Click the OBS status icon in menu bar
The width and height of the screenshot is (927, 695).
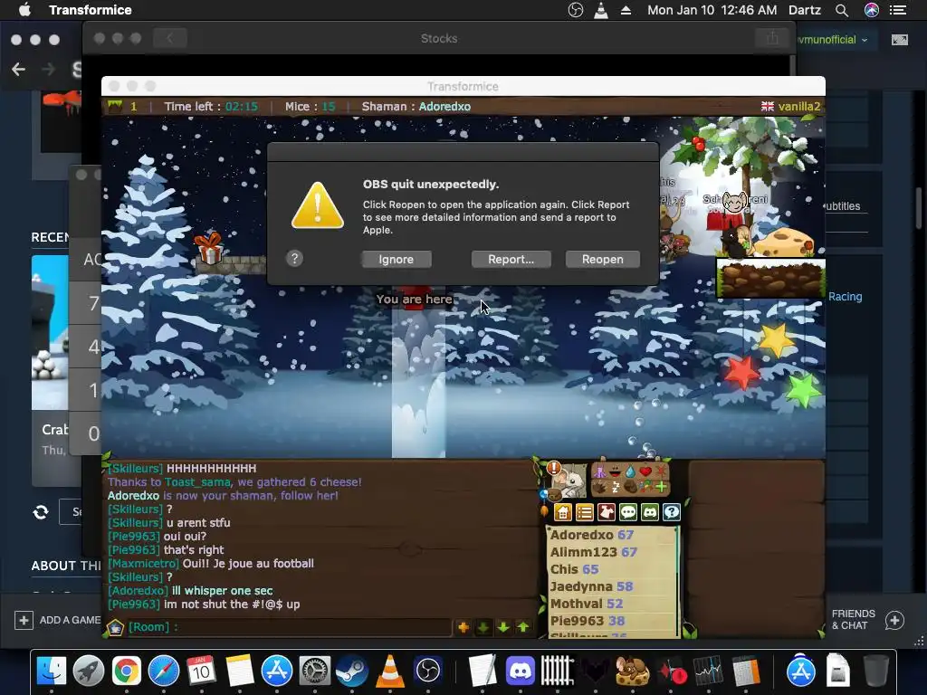pyautogui.click(x=575, y=10)
